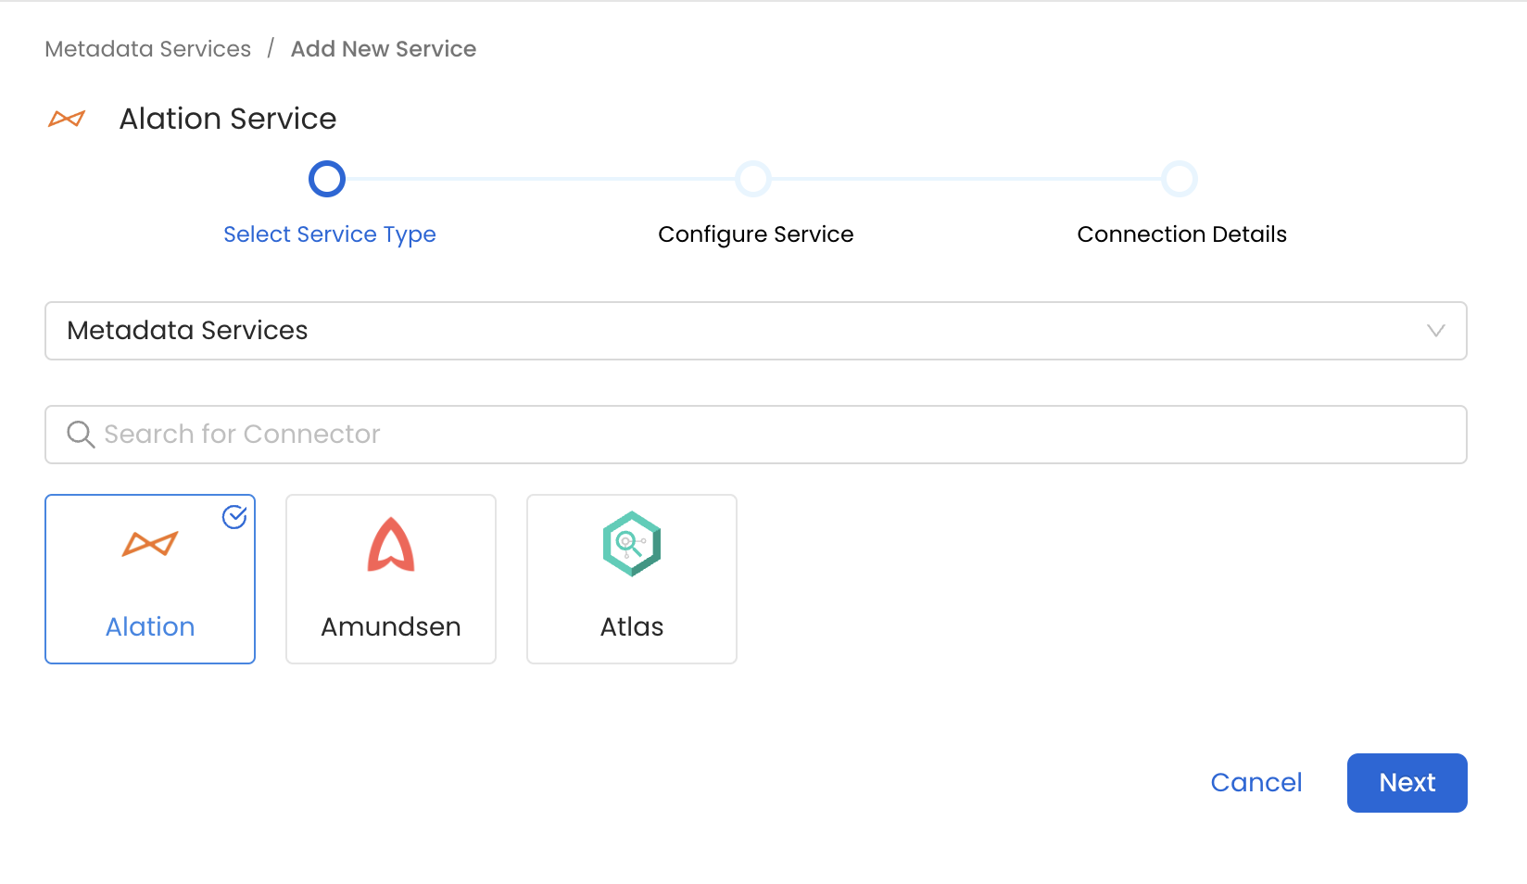Toggle selection of the Amundsen card
The width and height of the screenshot is (1527, 884).
390,579
